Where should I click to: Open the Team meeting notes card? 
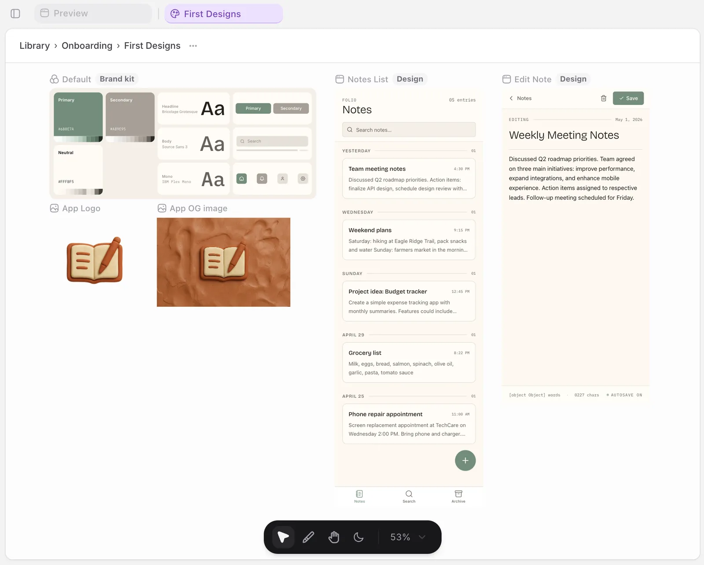point(409,179)
